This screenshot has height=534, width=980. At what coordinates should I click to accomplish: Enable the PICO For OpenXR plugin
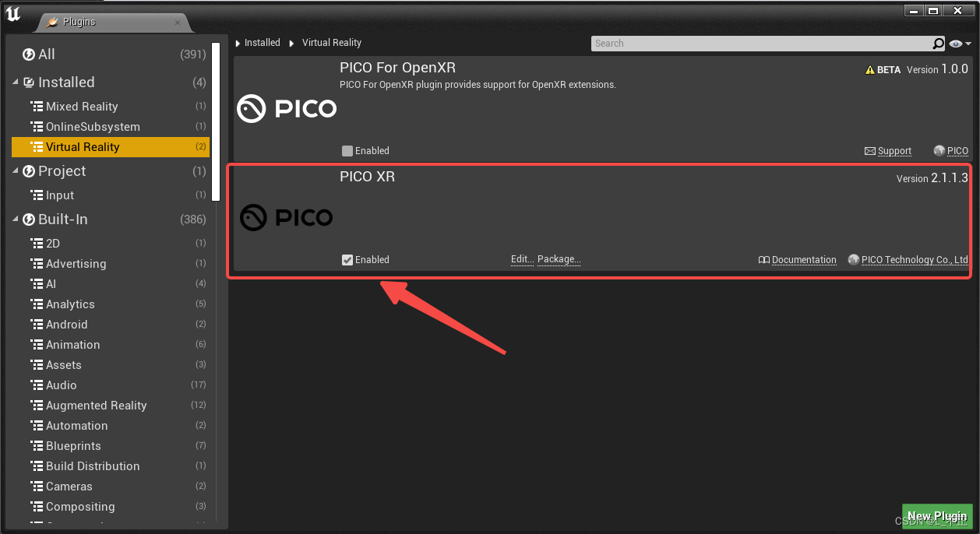(347, 151)
